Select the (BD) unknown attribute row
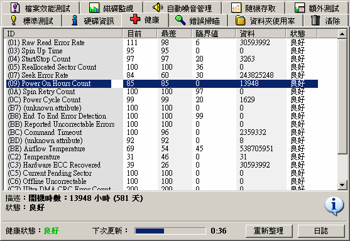The width and height of the screenshot is (350, 241). [162, 141]
